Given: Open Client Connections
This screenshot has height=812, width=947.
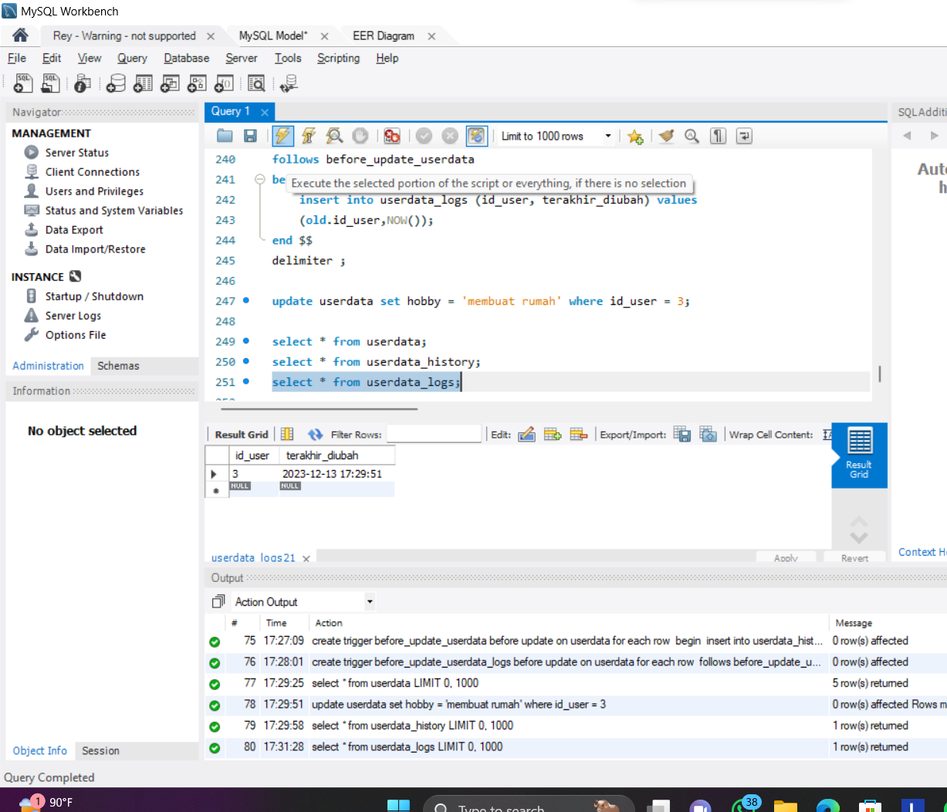Looking at the screenshot, I should point(93,172).
